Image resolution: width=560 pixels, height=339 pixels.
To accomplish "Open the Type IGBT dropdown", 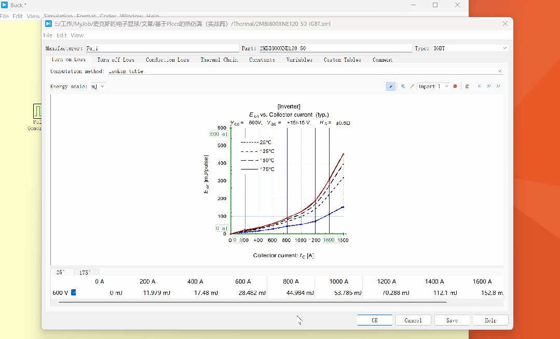I will point(470,48).
